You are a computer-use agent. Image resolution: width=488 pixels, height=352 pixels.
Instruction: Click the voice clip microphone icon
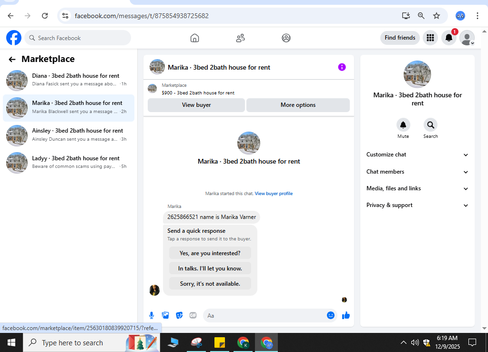[x=152, y=315]
